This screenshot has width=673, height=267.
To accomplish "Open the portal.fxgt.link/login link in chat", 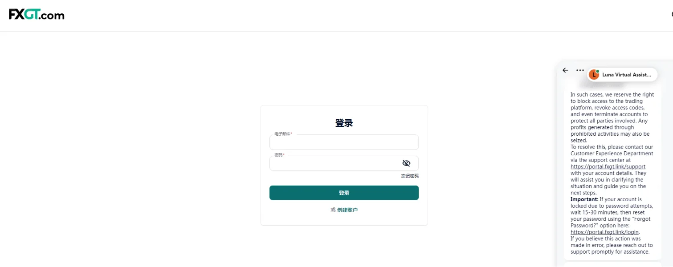I will tap(605, 232).
